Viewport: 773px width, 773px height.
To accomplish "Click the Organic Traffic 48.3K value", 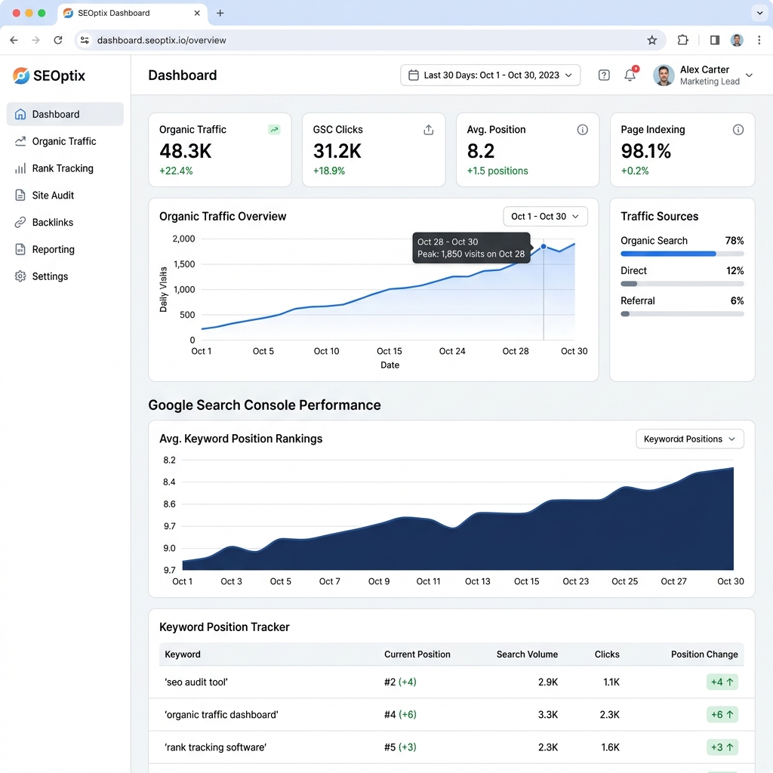I will pyautogui.click(x=186, y=151).
